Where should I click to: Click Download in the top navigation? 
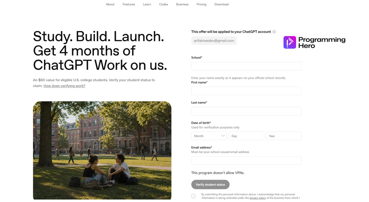tap(222, 4)
